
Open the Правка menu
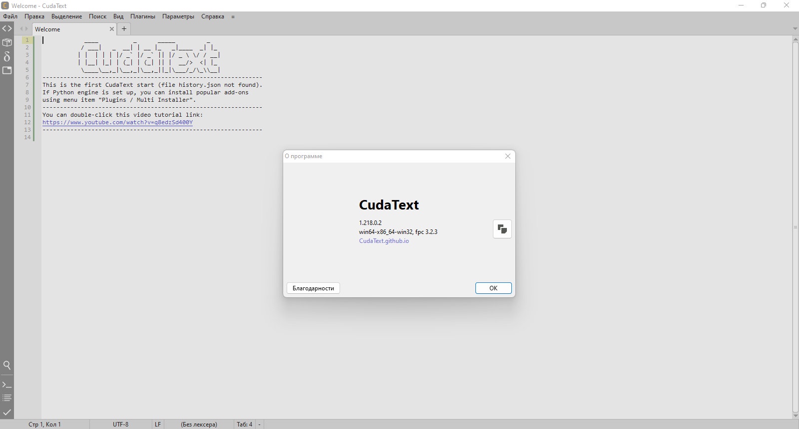click(x=34, y=16)
